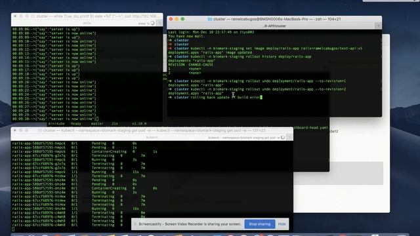Click the c4mh8 1/1 Terminating row

(x=79, y=212)
